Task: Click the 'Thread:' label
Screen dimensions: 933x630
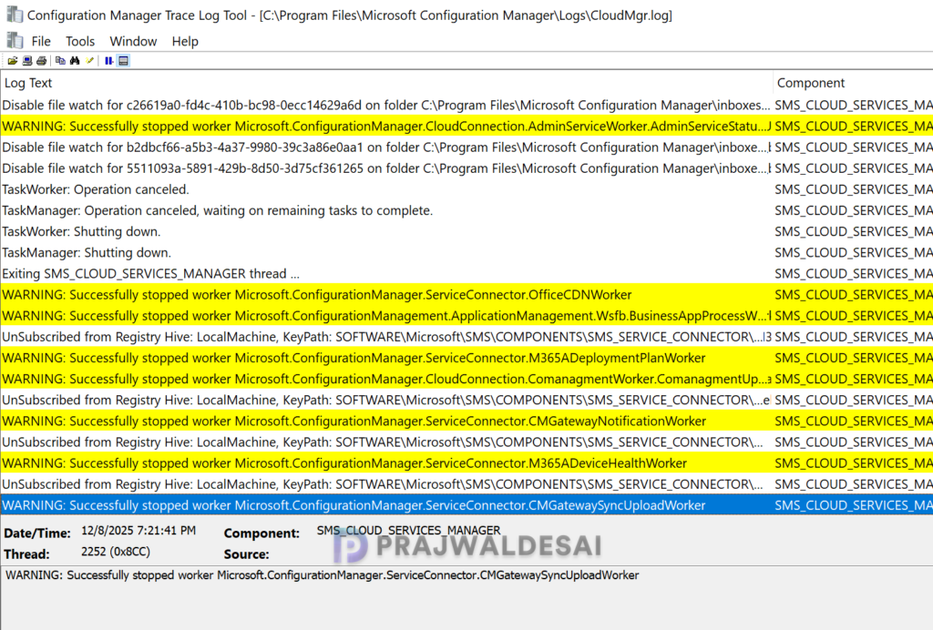Action: 26,554
